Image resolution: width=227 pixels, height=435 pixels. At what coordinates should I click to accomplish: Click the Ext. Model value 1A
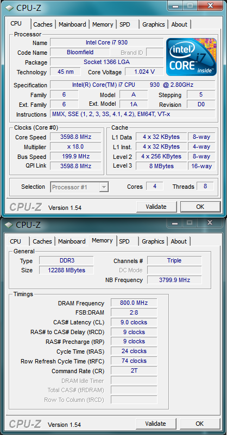click(x=134, y=104)
